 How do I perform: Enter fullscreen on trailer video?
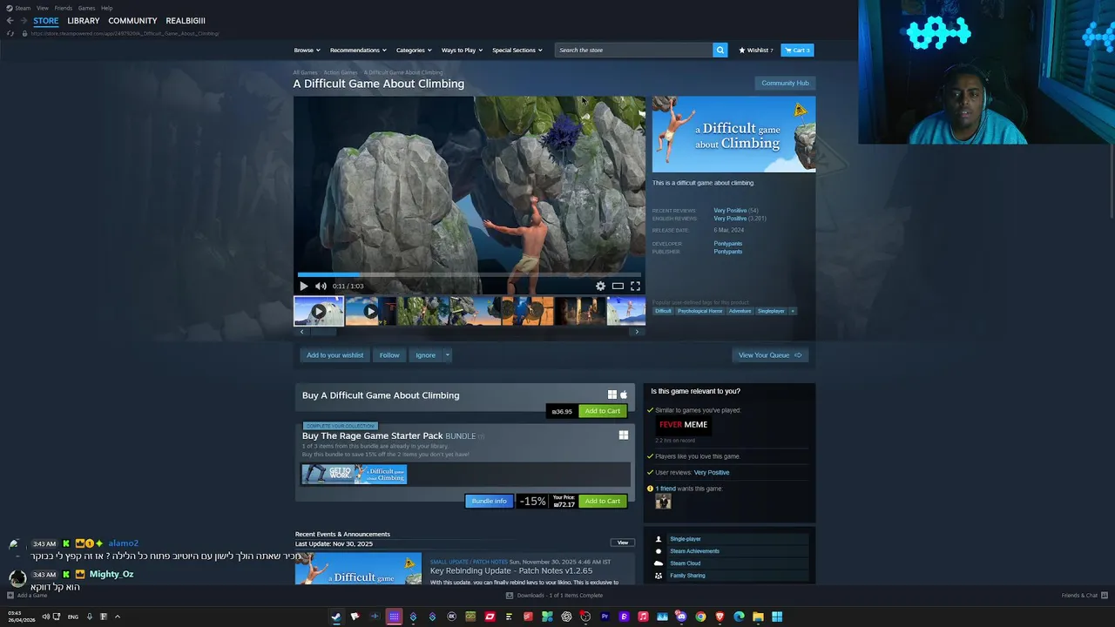635,286
